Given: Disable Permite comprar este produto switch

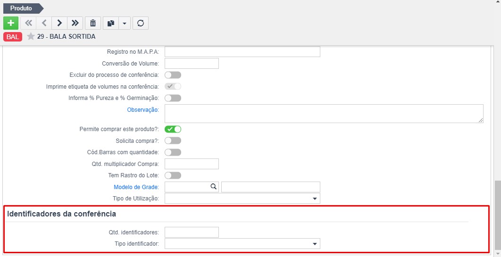Looking at the screenshot, I should pyautogui.click(x=173, y=129).
